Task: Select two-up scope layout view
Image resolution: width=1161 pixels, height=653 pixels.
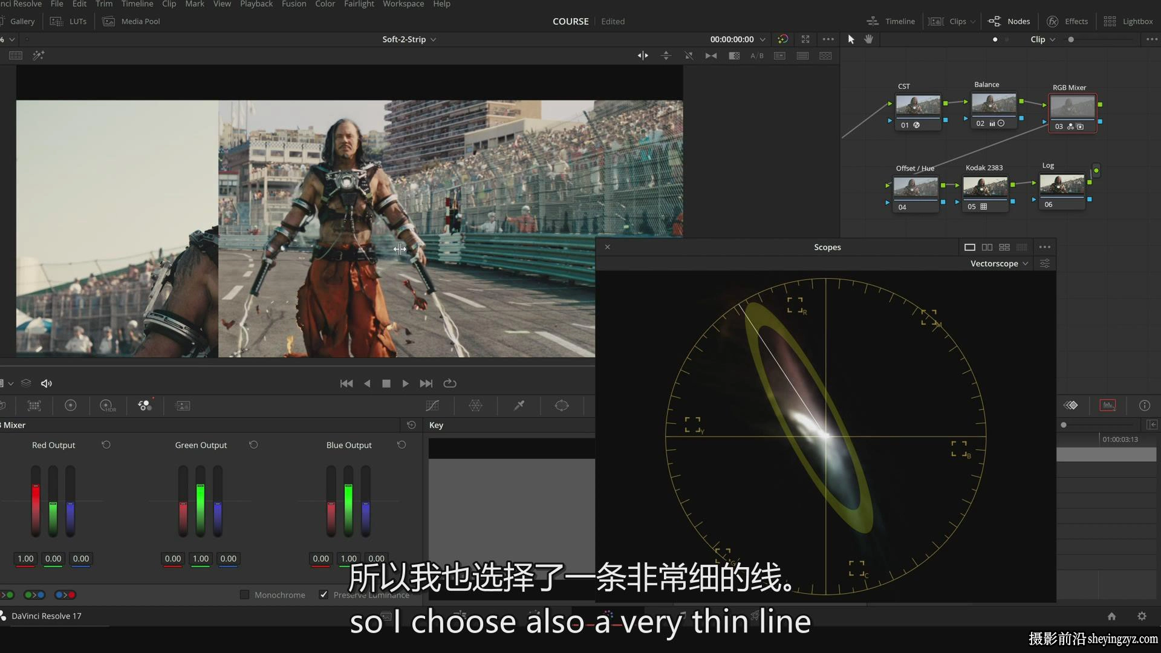Action: [x=987, y=247]
